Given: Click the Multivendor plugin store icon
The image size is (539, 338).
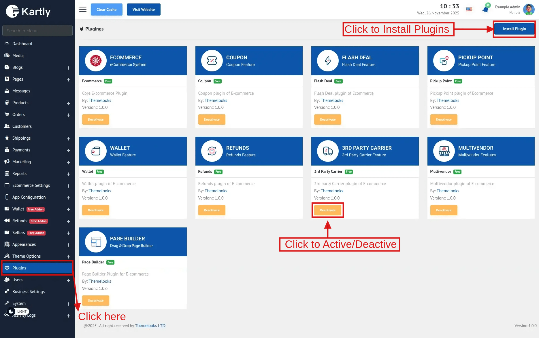Looking at the screenshot, I should click(444, 151).
